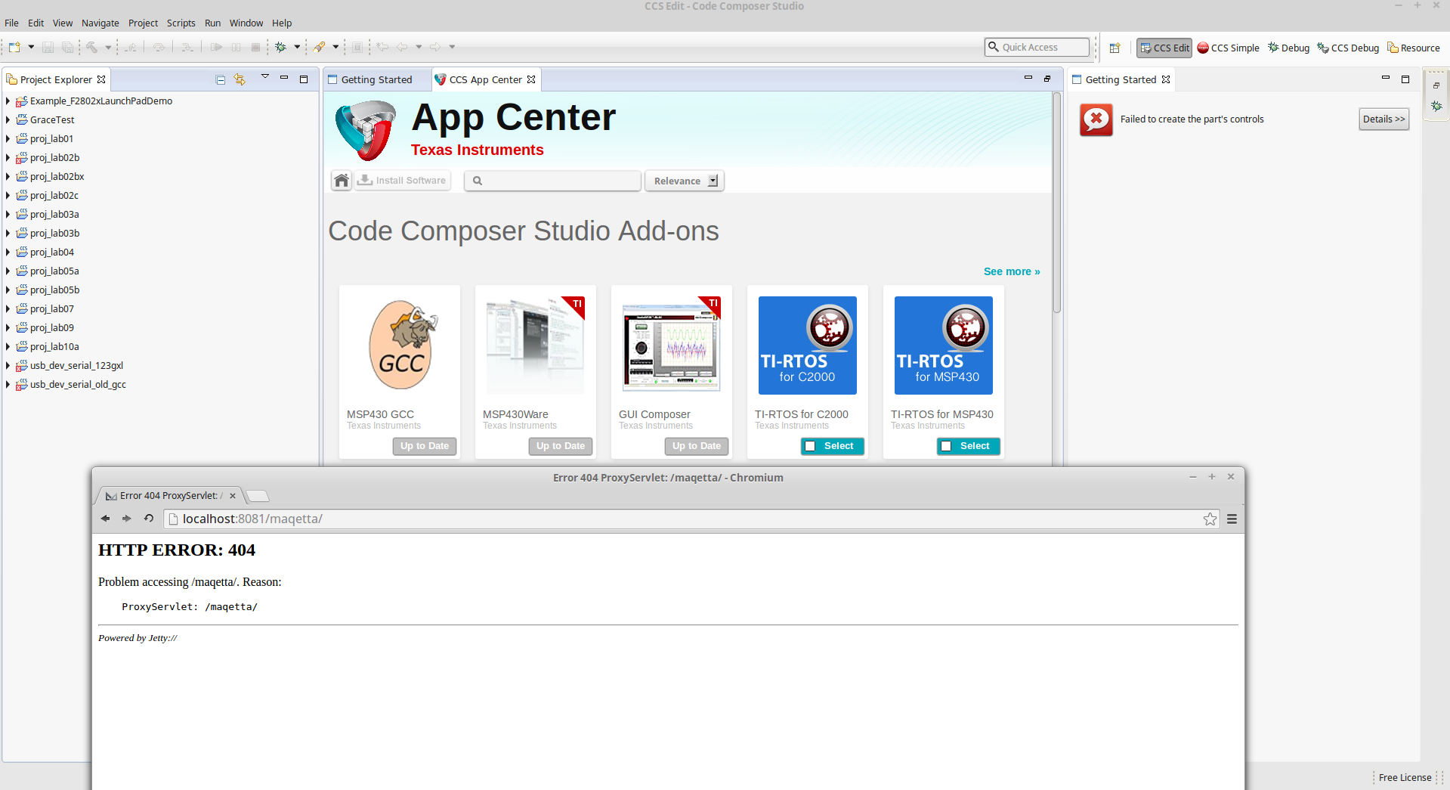Click the Save toolbar icon
Screen dimensions: 1450x790
tap(48, 47)
